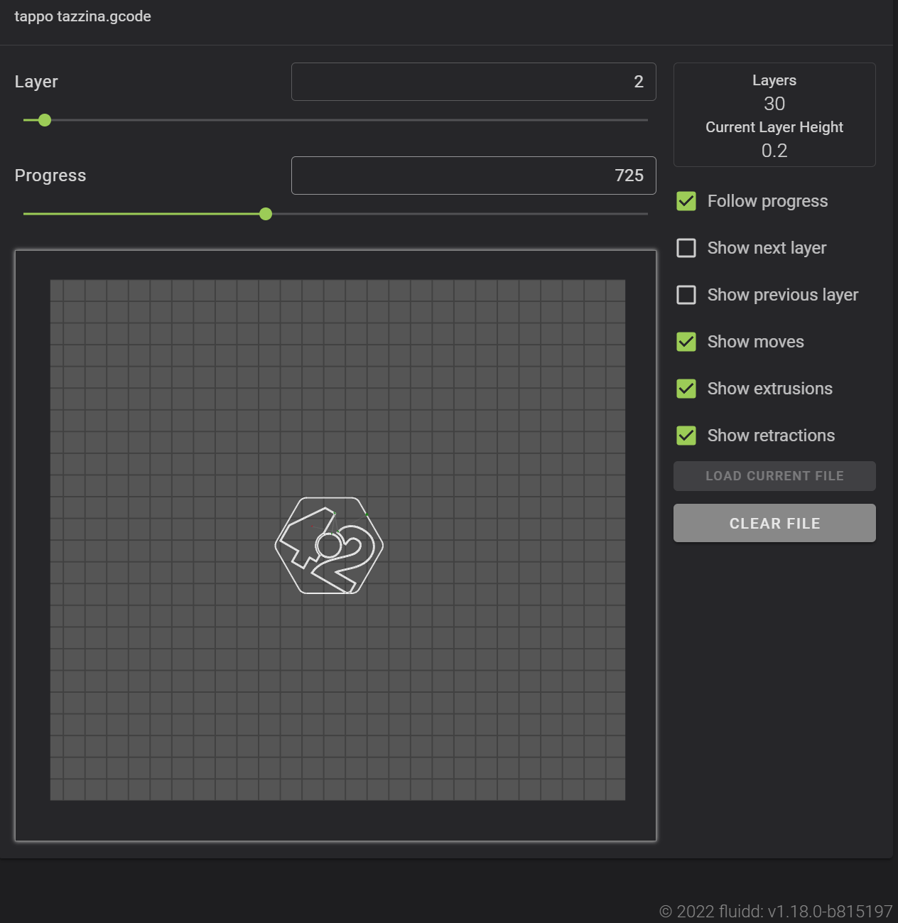Click the Layer label text

click(x=36, y=81)
